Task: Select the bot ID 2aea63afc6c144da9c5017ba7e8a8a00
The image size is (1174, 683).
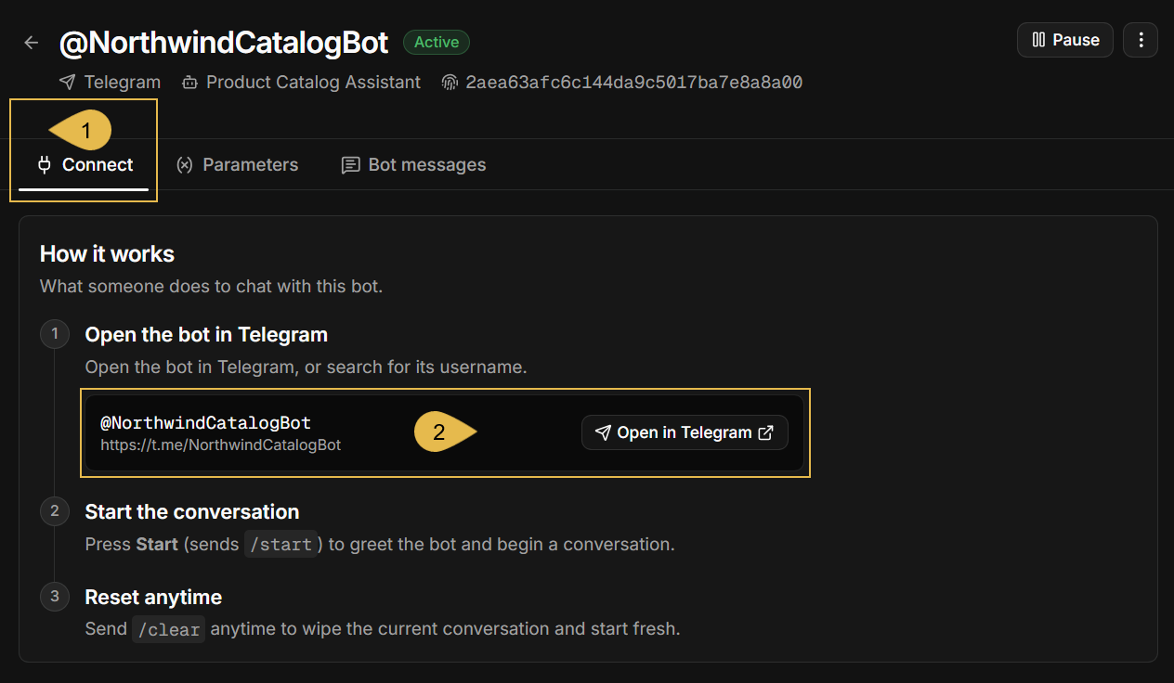Action: (x=633, y=83)
